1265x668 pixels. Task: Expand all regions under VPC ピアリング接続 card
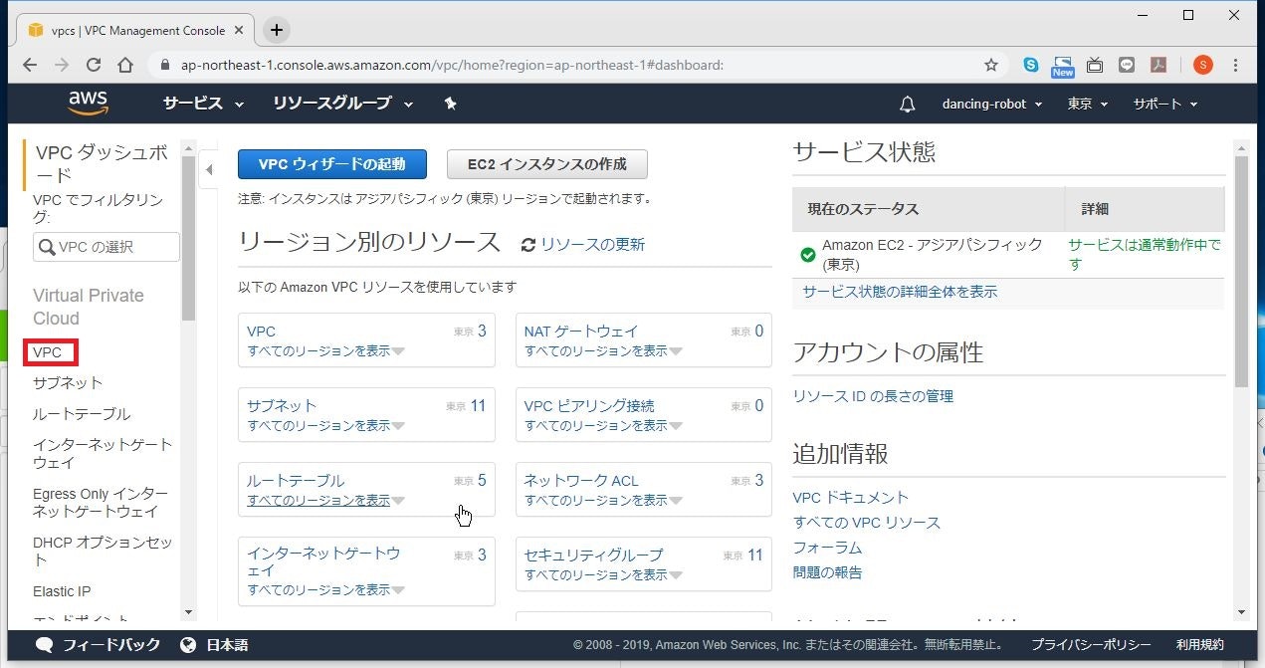pos(604,425)
